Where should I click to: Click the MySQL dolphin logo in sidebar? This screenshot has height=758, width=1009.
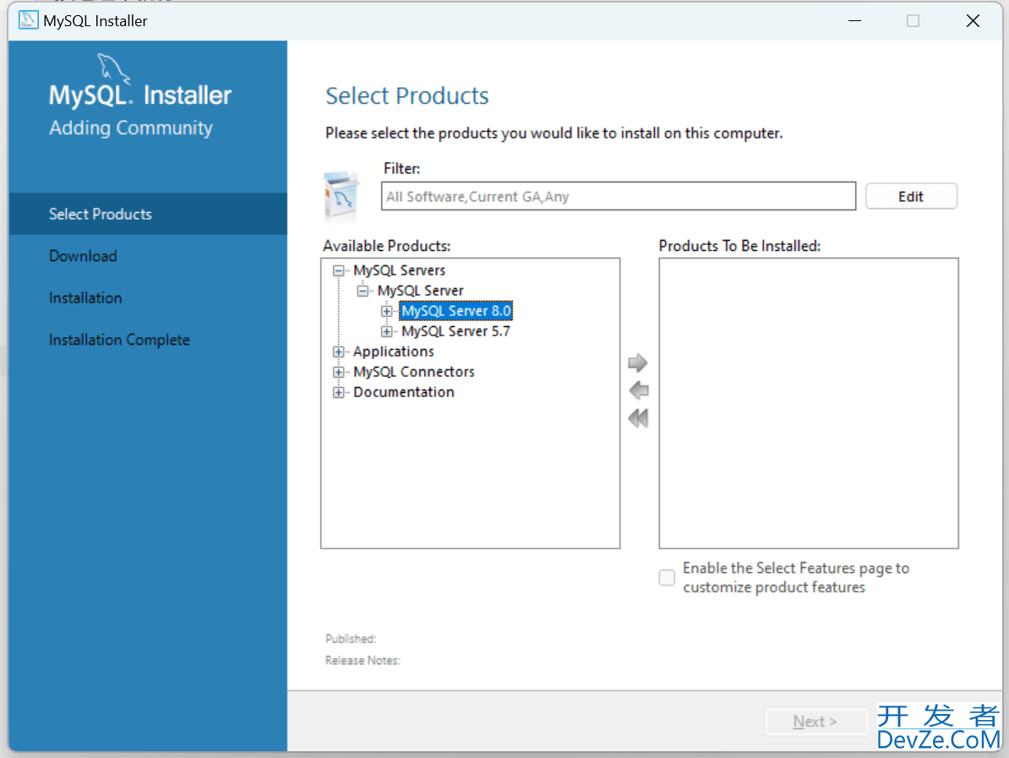(x=114, y=68)
